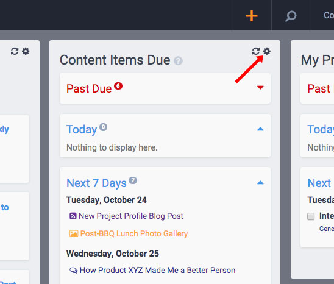Click the blog RSS icon for New Project Profile

point(73,216)
